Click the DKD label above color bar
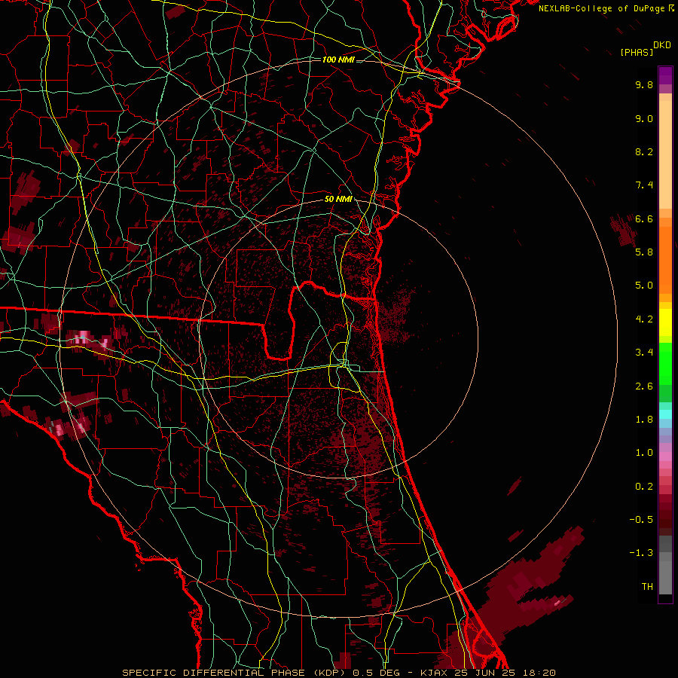 click(662, 45)
